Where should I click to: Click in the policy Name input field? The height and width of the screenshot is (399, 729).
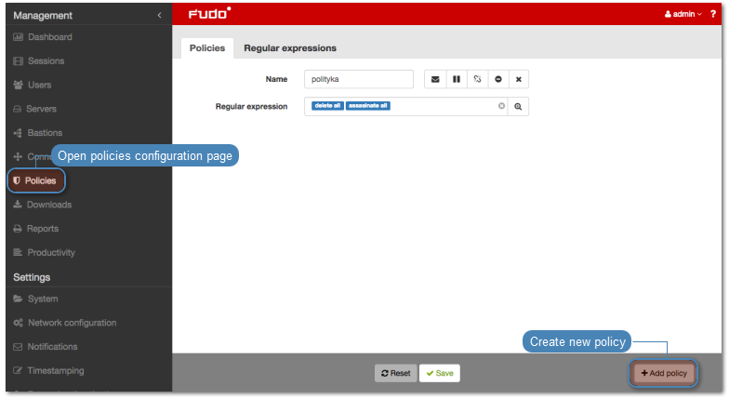click(x=358, y=80)
